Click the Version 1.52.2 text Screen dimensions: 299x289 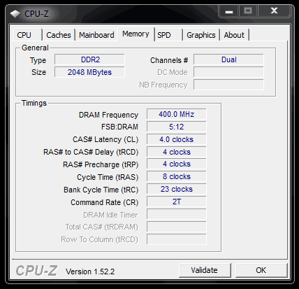(x=90, y=272)
